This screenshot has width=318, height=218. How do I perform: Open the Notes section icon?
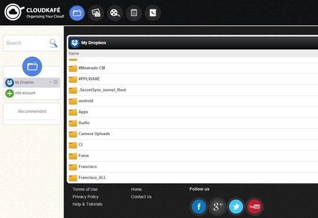[134, 13]
